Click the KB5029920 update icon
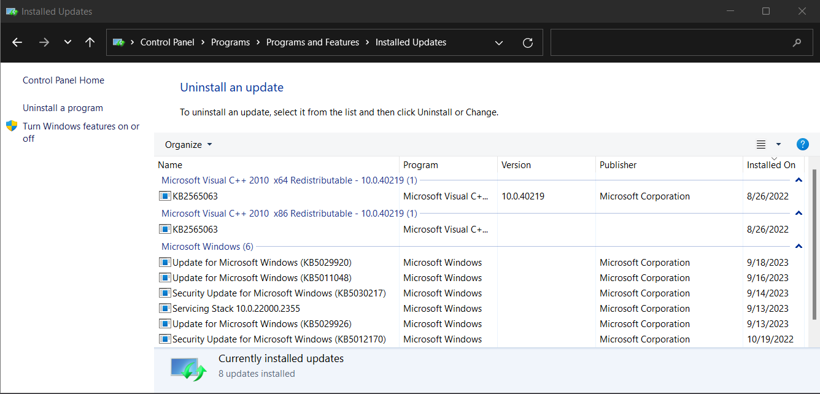Screen dimensions: 820x394 tap(164, 263)
